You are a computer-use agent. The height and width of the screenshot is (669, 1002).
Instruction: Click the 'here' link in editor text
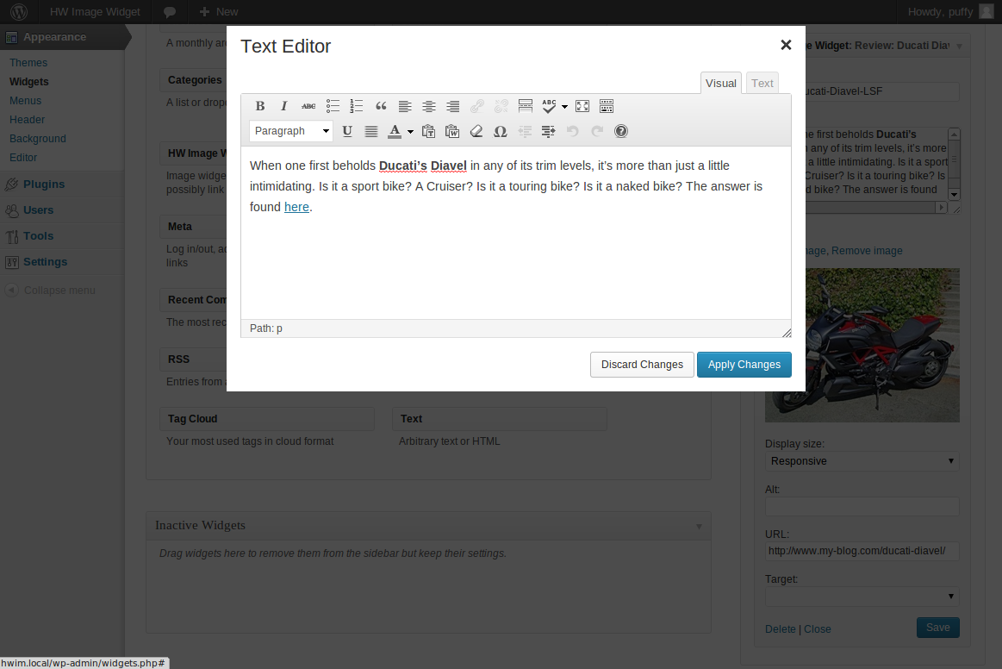pyautogui.click(x=296, y=207)
